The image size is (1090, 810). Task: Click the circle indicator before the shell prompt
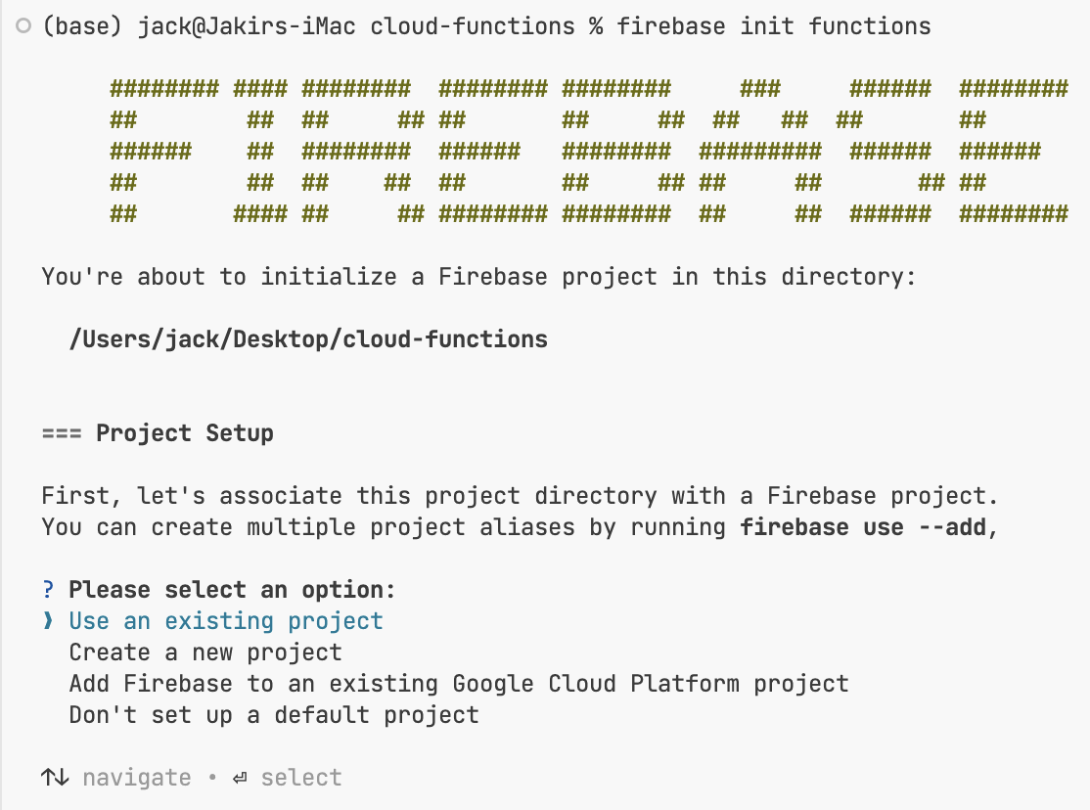pos(23,26)
